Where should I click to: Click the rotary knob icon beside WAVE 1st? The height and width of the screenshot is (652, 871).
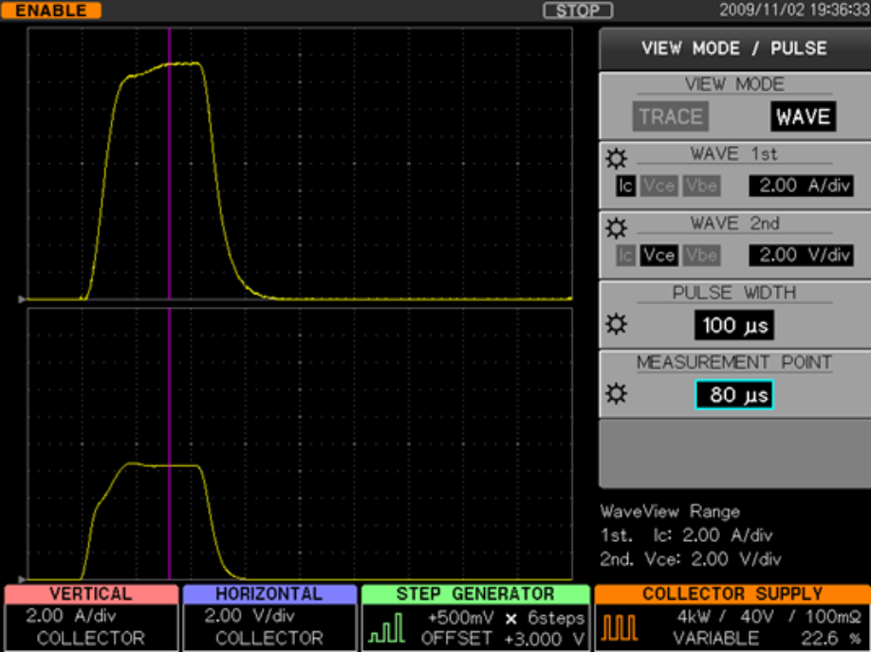coord(616,158)
